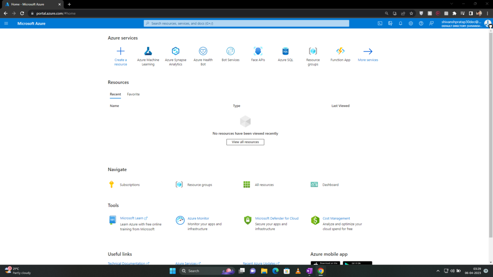Image resolution: width=493 pixels, height=277 pixels.
Task: Select the Recent resources tab
Action: (115, 94)
